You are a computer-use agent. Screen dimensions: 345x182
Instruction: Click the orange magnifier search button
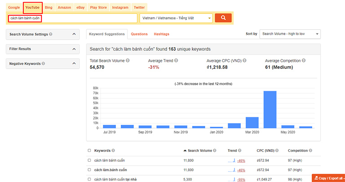point(223,18)
